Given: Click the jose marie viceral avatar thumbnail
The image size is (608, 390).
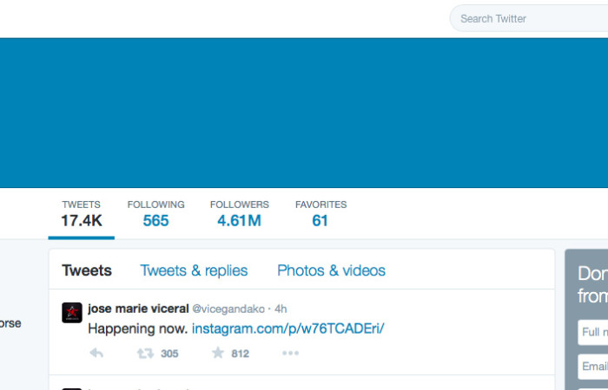Looking at the screenshot, I should coord(72,313).
